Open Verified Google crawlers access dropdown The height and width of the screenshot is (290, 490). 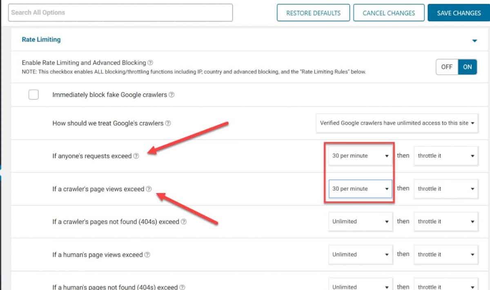[x=397, y=123]
